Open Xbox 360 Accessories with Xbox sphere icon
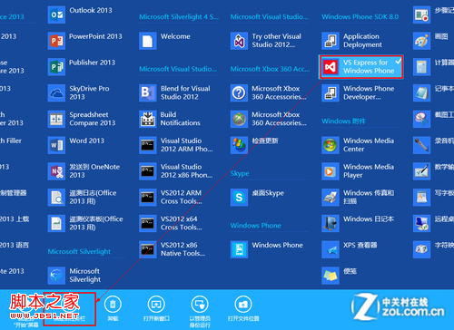This screenshot has width=454, height=330. 269,119
